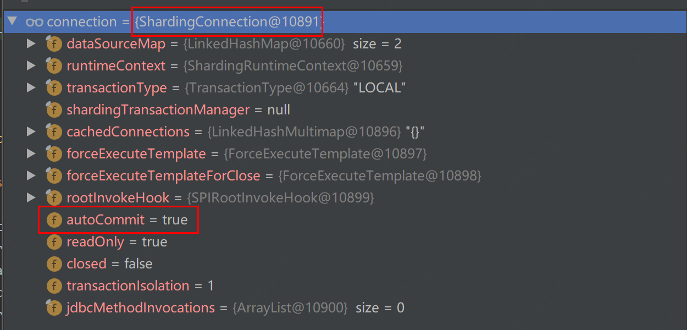Click the field icon beside closed

[54, 264]
